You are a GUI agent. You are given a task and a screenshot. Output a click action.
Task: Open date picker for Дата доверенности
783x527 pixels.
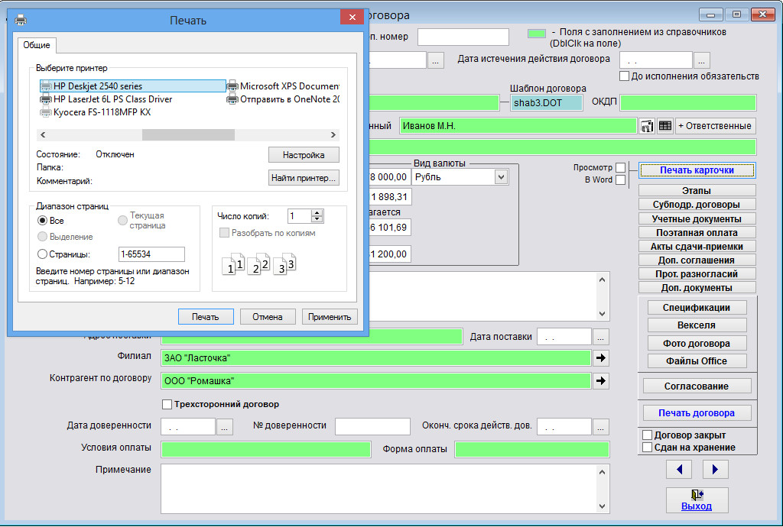click(225, 427)
